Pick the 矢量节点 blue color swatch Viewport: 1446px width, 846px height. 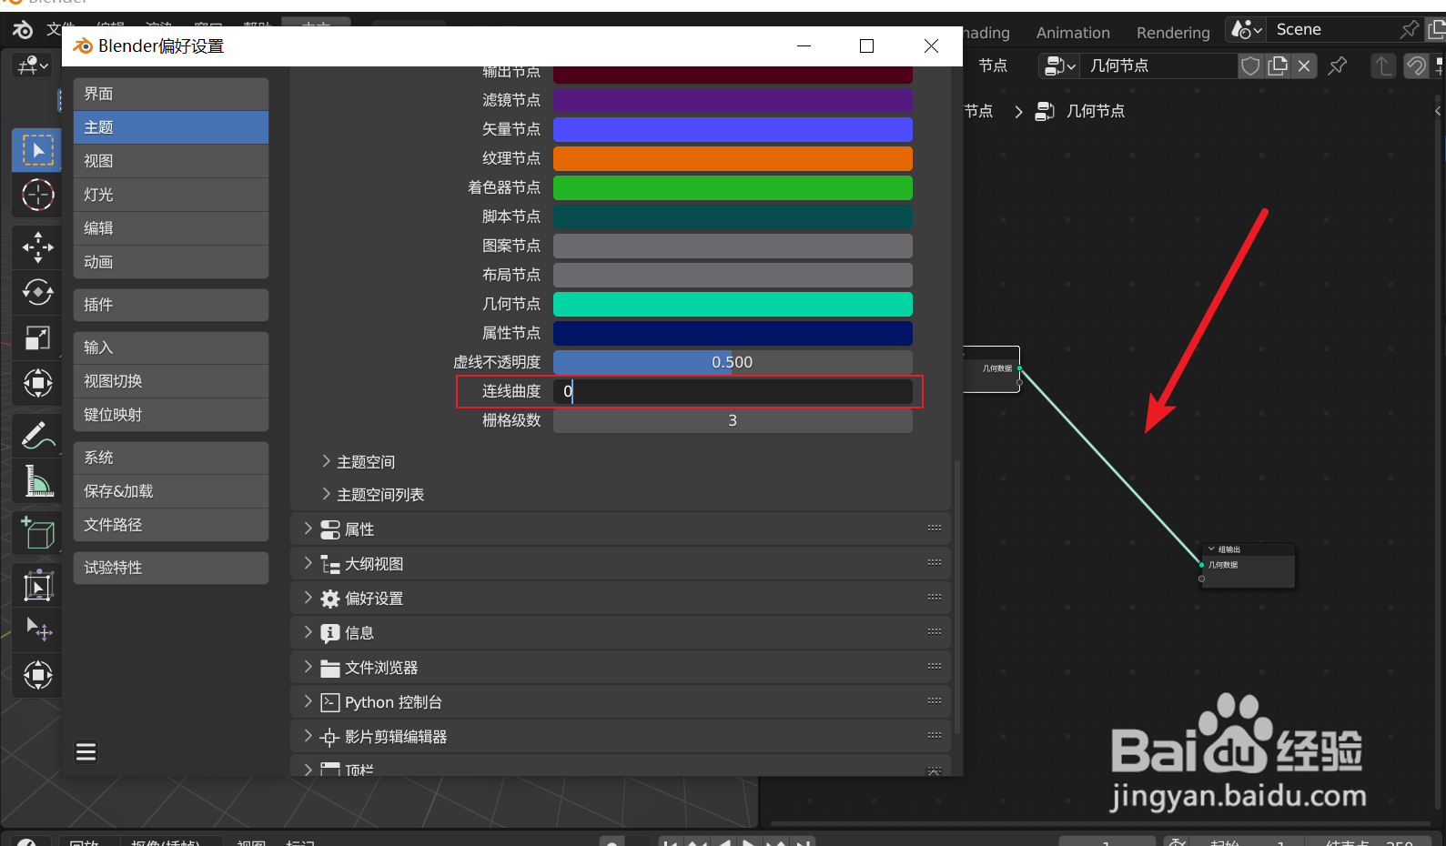(733, 129)
